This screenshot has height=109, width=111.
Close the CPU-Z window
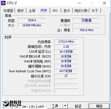104,3
